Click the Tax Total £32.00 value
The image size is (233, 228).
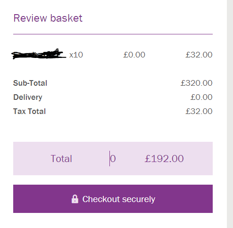[x=199, y=111]
